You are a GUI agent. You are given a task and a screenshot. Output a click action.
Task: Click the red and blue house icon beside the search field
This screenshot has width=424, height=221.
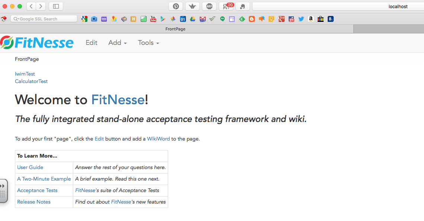coord(4,19)
